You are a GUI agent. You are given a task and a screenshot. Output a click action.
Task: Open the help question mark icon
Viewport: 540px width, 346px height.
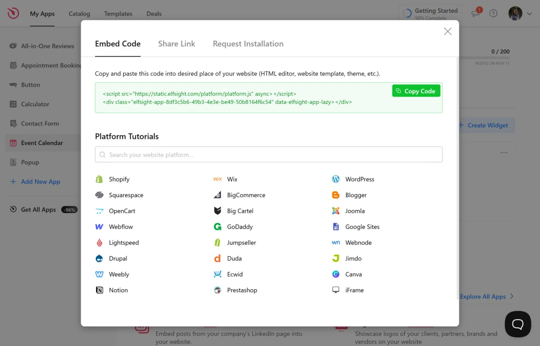493,13
